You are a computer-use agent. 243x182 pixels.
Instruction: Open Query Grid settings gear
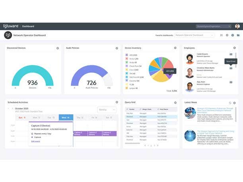coord(175,103)
